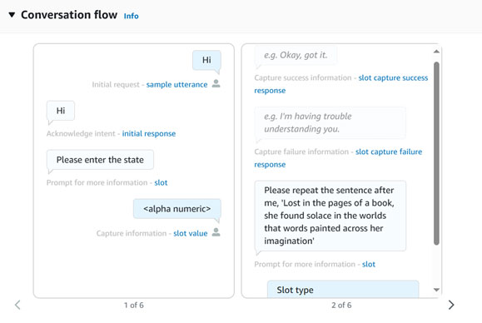Click scroll down arrow in second card
This screenshot has width=482, height=323.
coord(436,290)
